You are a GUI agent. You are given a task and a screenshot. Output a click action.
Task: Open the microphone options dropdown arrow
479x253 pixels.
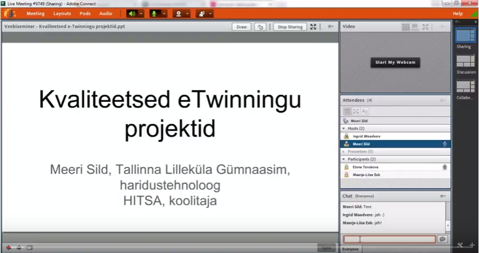click(x=165, y=13)
